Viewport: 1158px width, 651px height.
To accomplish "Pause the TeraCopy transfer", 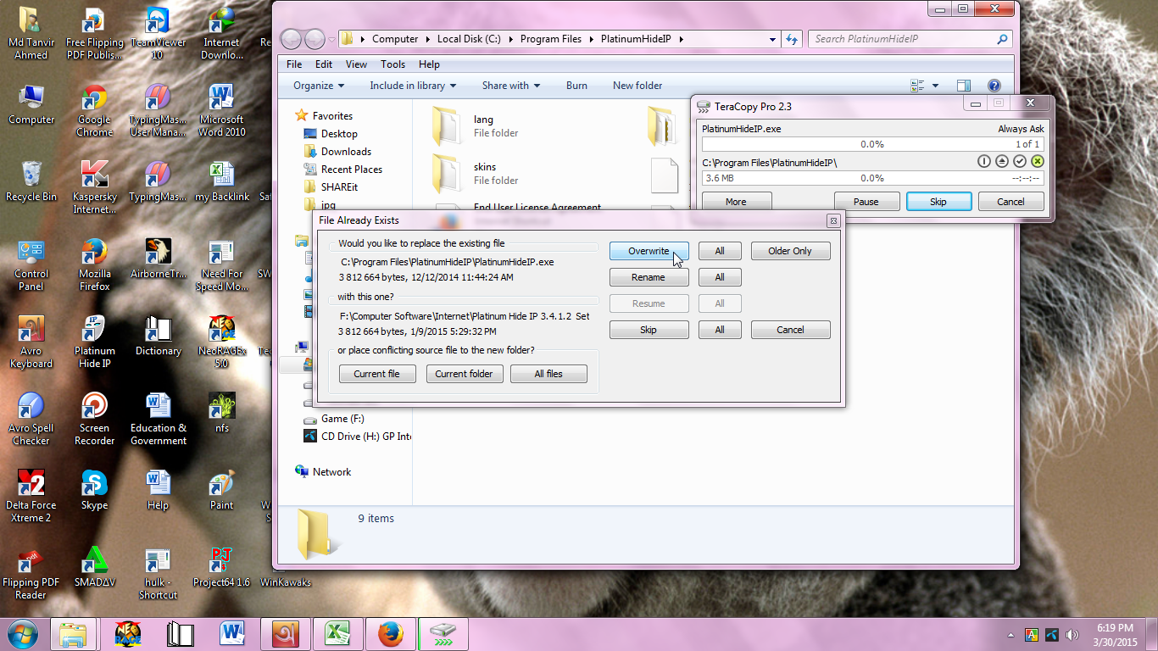I will click(866, 202).
